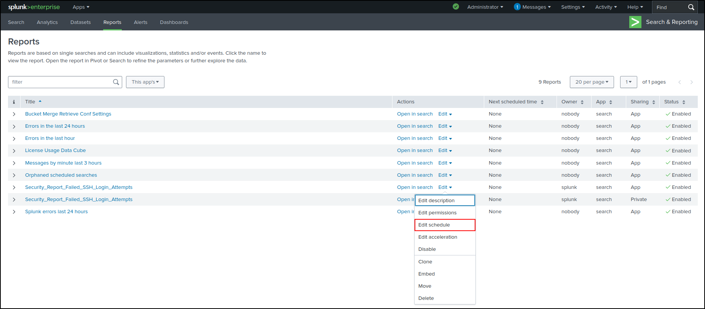705x309 pixels.
Task: Expand the Errors in the last hour row
Action: pyautogui.click(x=14, y=138)
